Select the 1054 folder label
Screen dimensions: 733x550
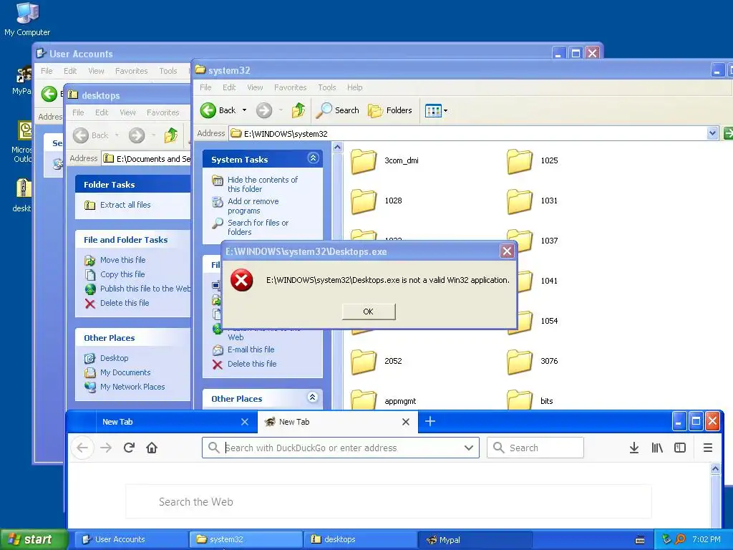point(549,321)
